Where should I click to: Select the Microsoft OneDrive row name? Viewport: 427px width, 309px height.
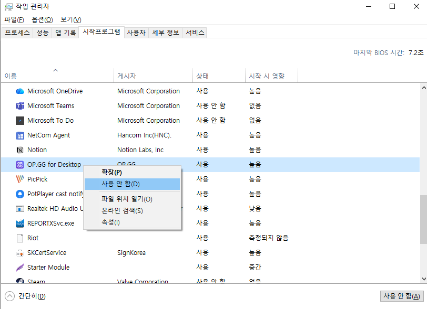(x=55, y=91)
